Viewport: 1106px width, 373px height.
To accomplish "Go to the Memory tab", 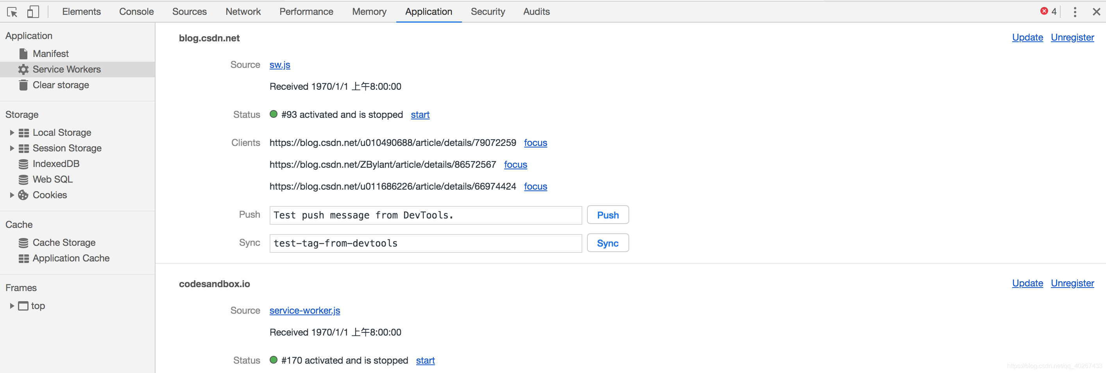I will [x=369, y=12].
